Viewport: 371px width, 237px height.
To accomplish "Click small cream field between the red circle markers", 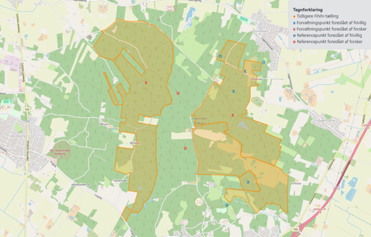I will pyautogui.click(x=181, y=135).
